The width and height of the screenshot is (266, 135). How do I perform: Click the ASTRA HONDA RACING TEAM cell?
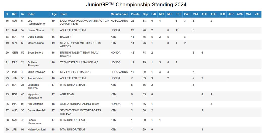80,104
